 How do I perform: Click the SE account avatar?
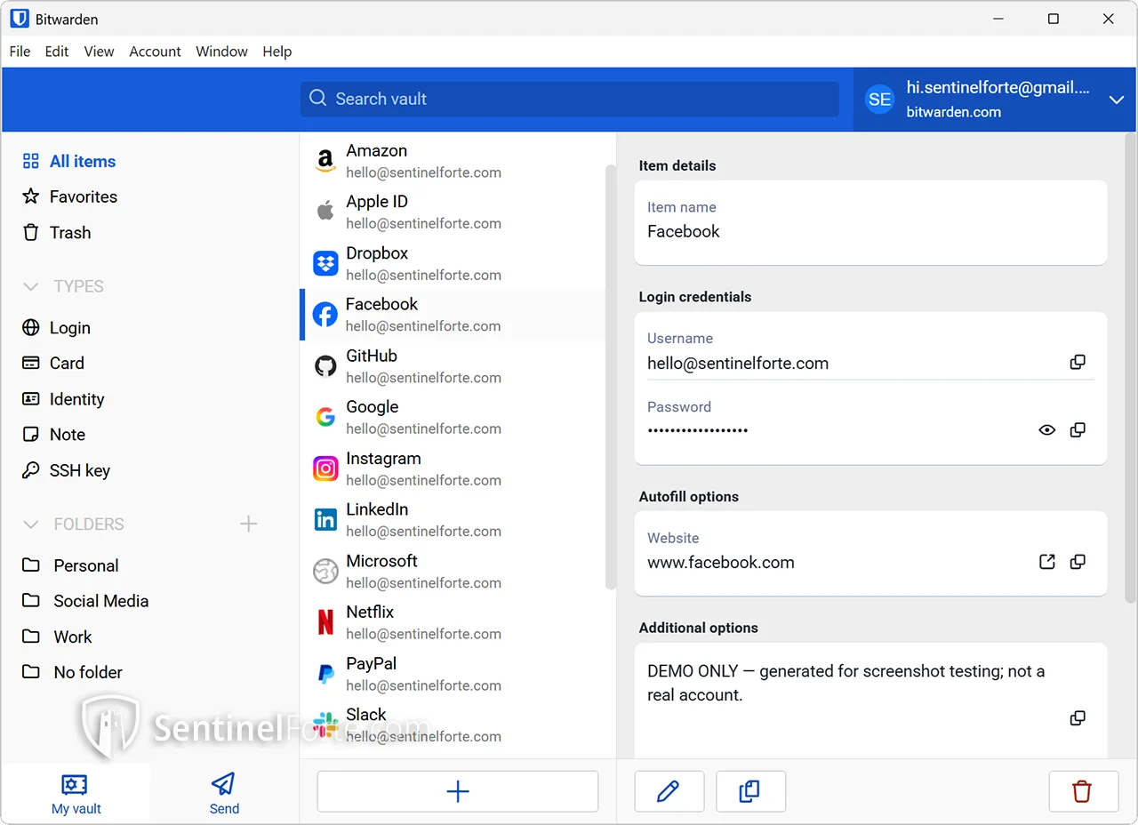[879, 100]
